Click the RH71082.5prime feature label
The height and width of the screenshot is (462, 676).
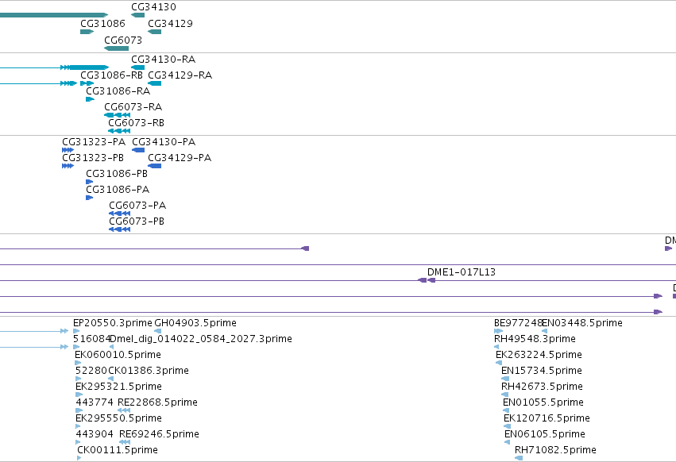point(555,449)
